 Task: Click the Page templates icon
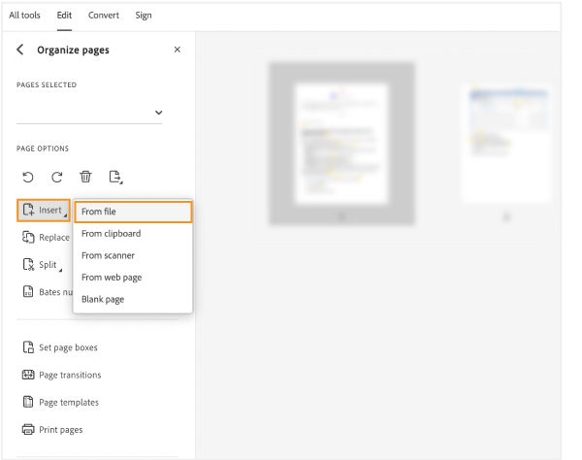click(28, 402)
